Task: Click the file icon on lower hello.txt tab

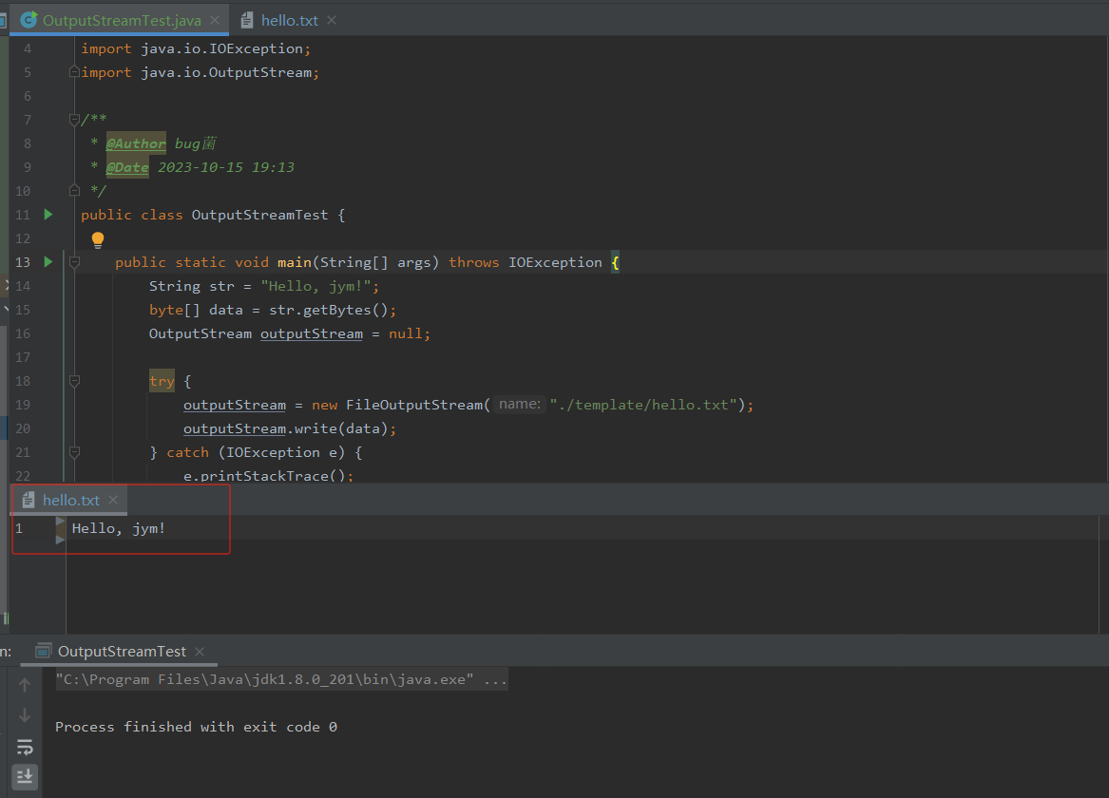Action: (29, 501)
